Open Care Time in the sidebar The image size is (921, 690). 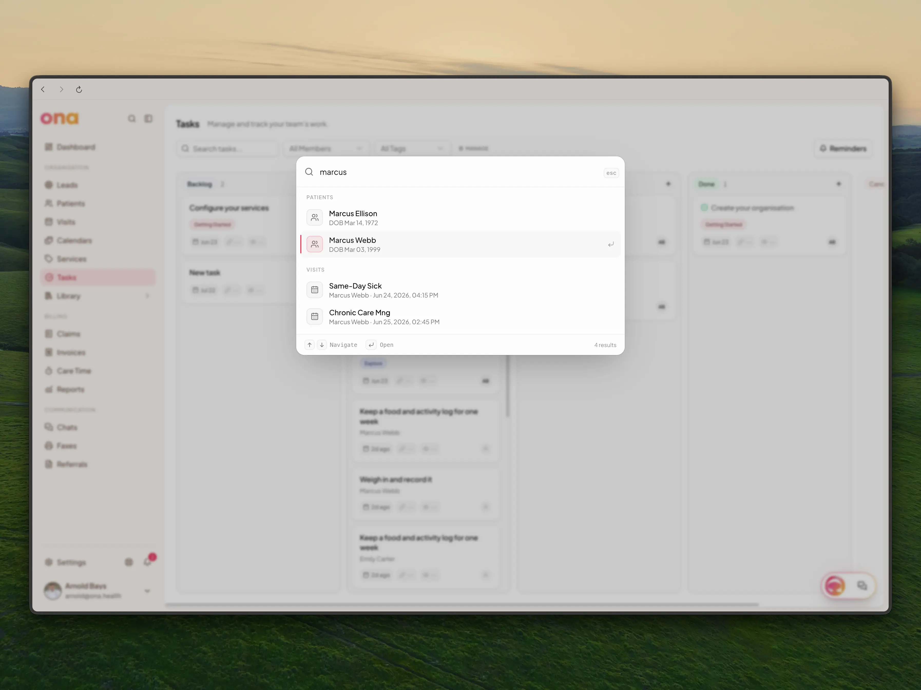[98, 371]
